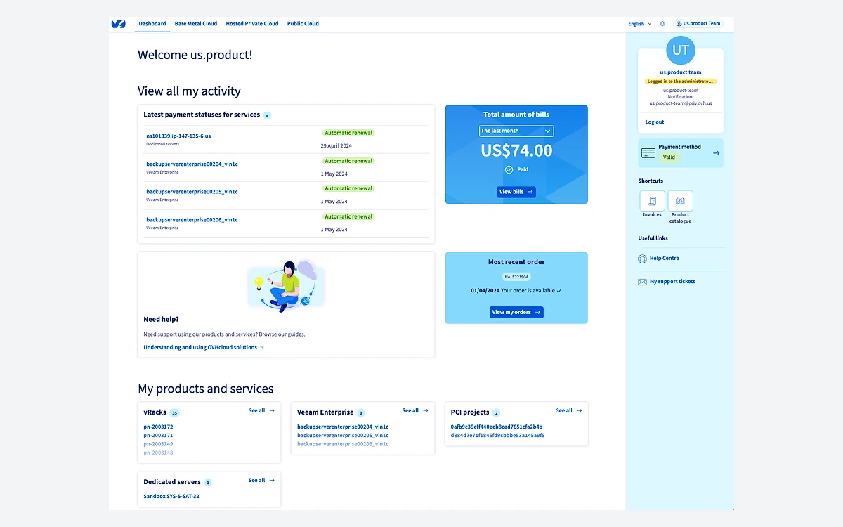Click the 29 April 2024 date
The image size is (843, 527).
click(x=336, y=146)
